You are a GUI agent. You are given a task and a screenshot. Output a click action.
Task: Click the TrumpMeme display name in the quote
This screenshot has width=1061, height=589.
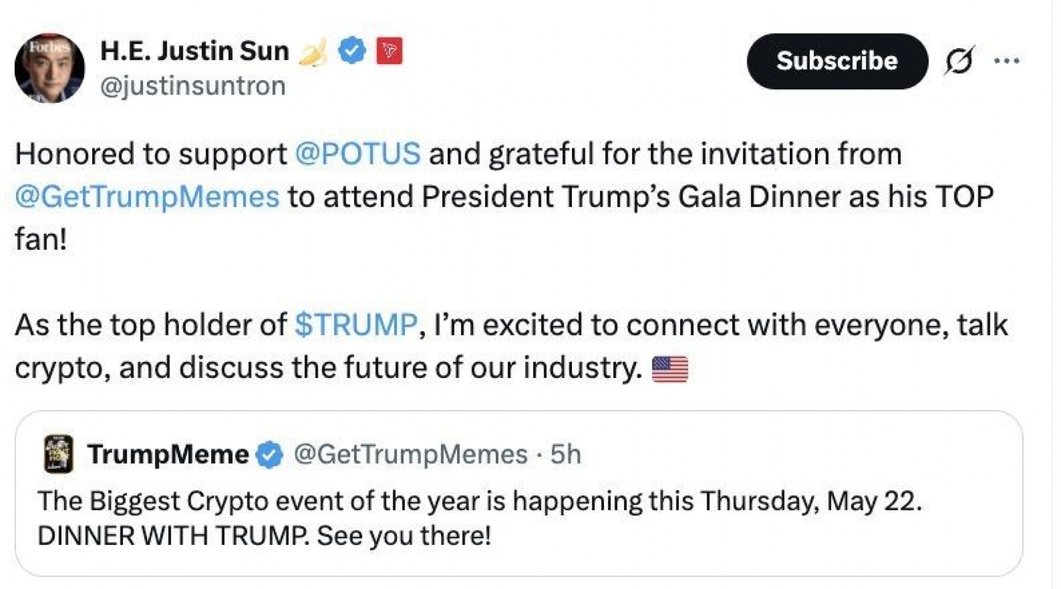pyautogui.click(x=168, y=455)
